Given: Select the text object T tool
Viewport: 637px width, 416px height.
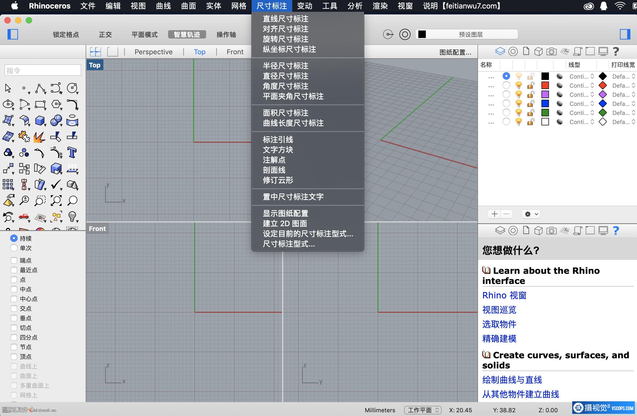Looking at the screenshot, I should (x=72, y=153).
